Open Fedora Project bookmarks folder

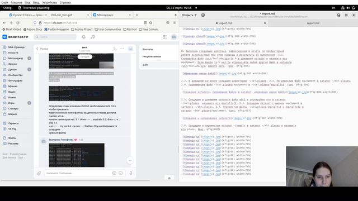(82, 30)
